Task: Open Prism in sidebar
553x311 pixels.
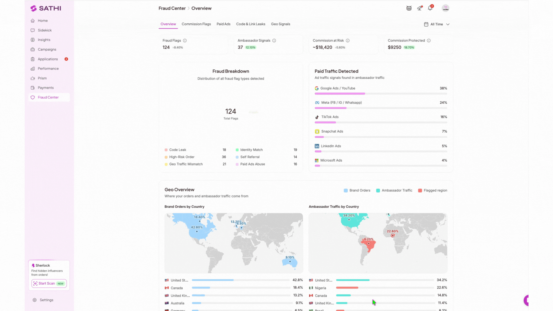Action: [42, 78]
